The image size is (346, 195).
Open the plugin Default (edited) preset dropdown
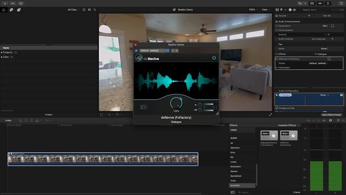click(154, 50)
